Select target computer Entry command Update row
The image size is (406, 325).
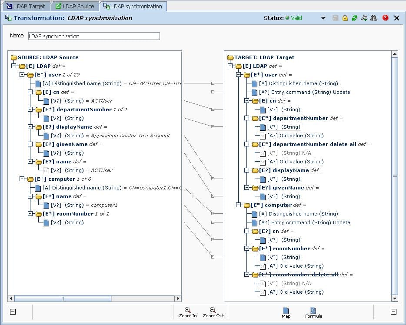(304, 222)
